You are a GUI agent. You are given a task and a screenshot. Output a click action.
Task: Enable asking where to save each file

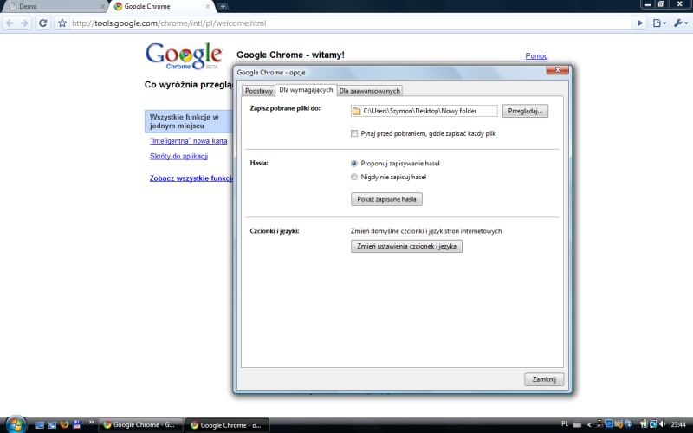click(354, 133)
